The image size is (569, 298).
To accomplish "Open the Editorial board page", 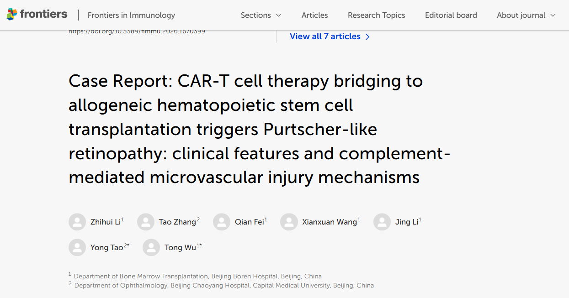I will point(451,15).
